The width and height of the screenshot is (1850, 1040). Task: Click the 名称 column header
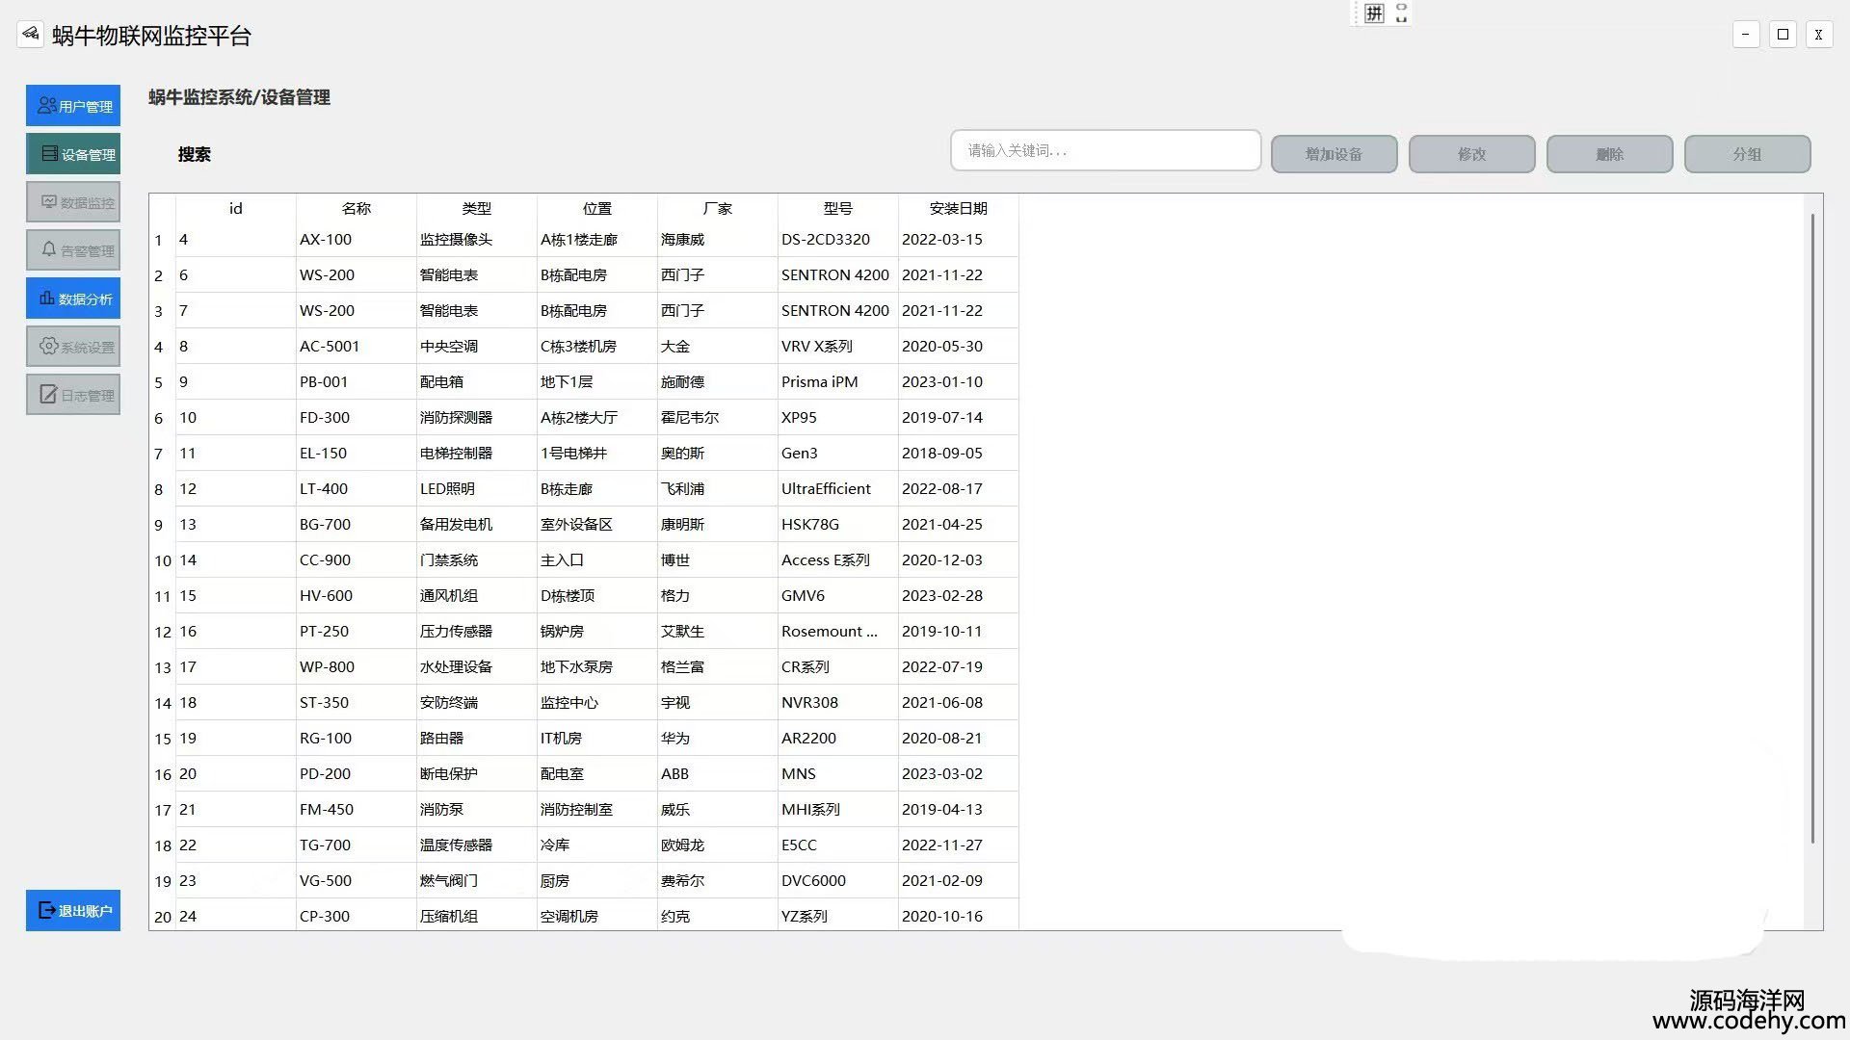pos(356,208)
